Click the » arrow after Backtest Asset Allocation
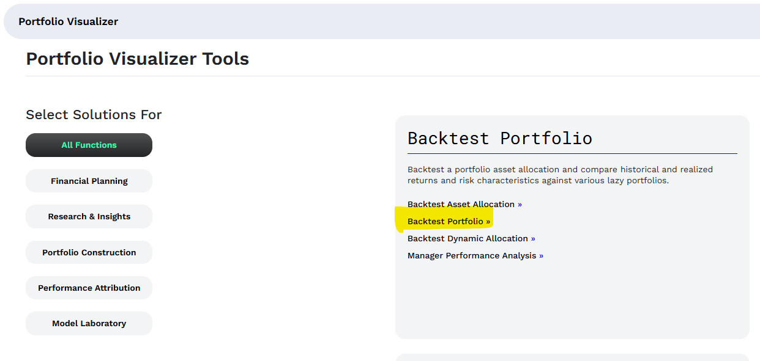Viewport: 760px width, 361px height. (x=520, y=205)
